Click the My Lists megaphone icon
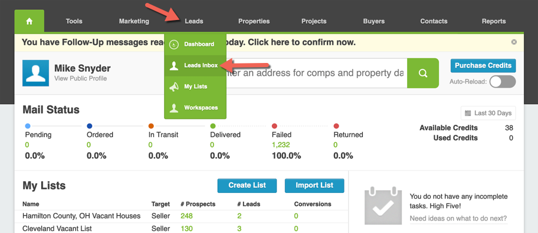 [x=174, y=86]
